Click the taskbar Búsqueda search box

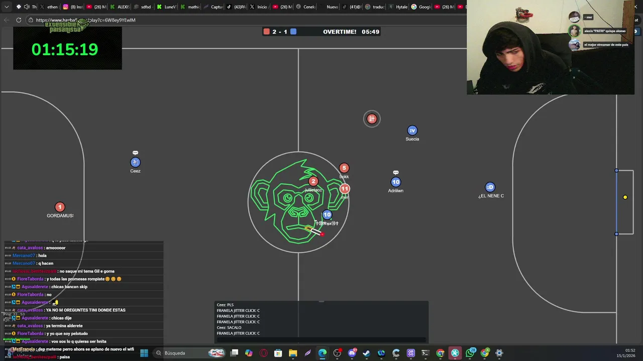click(189, 353)
